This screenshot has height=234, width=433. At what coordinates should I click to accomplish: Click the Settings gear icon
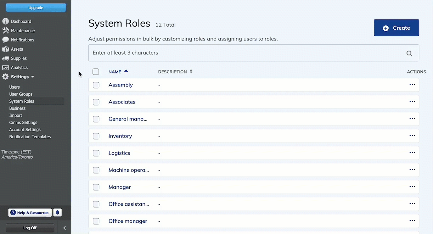point(5,77)
